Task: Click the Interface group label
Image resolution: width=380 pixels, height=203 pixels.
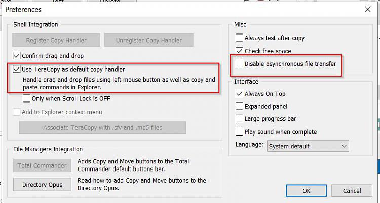Action: pos(246,82)
